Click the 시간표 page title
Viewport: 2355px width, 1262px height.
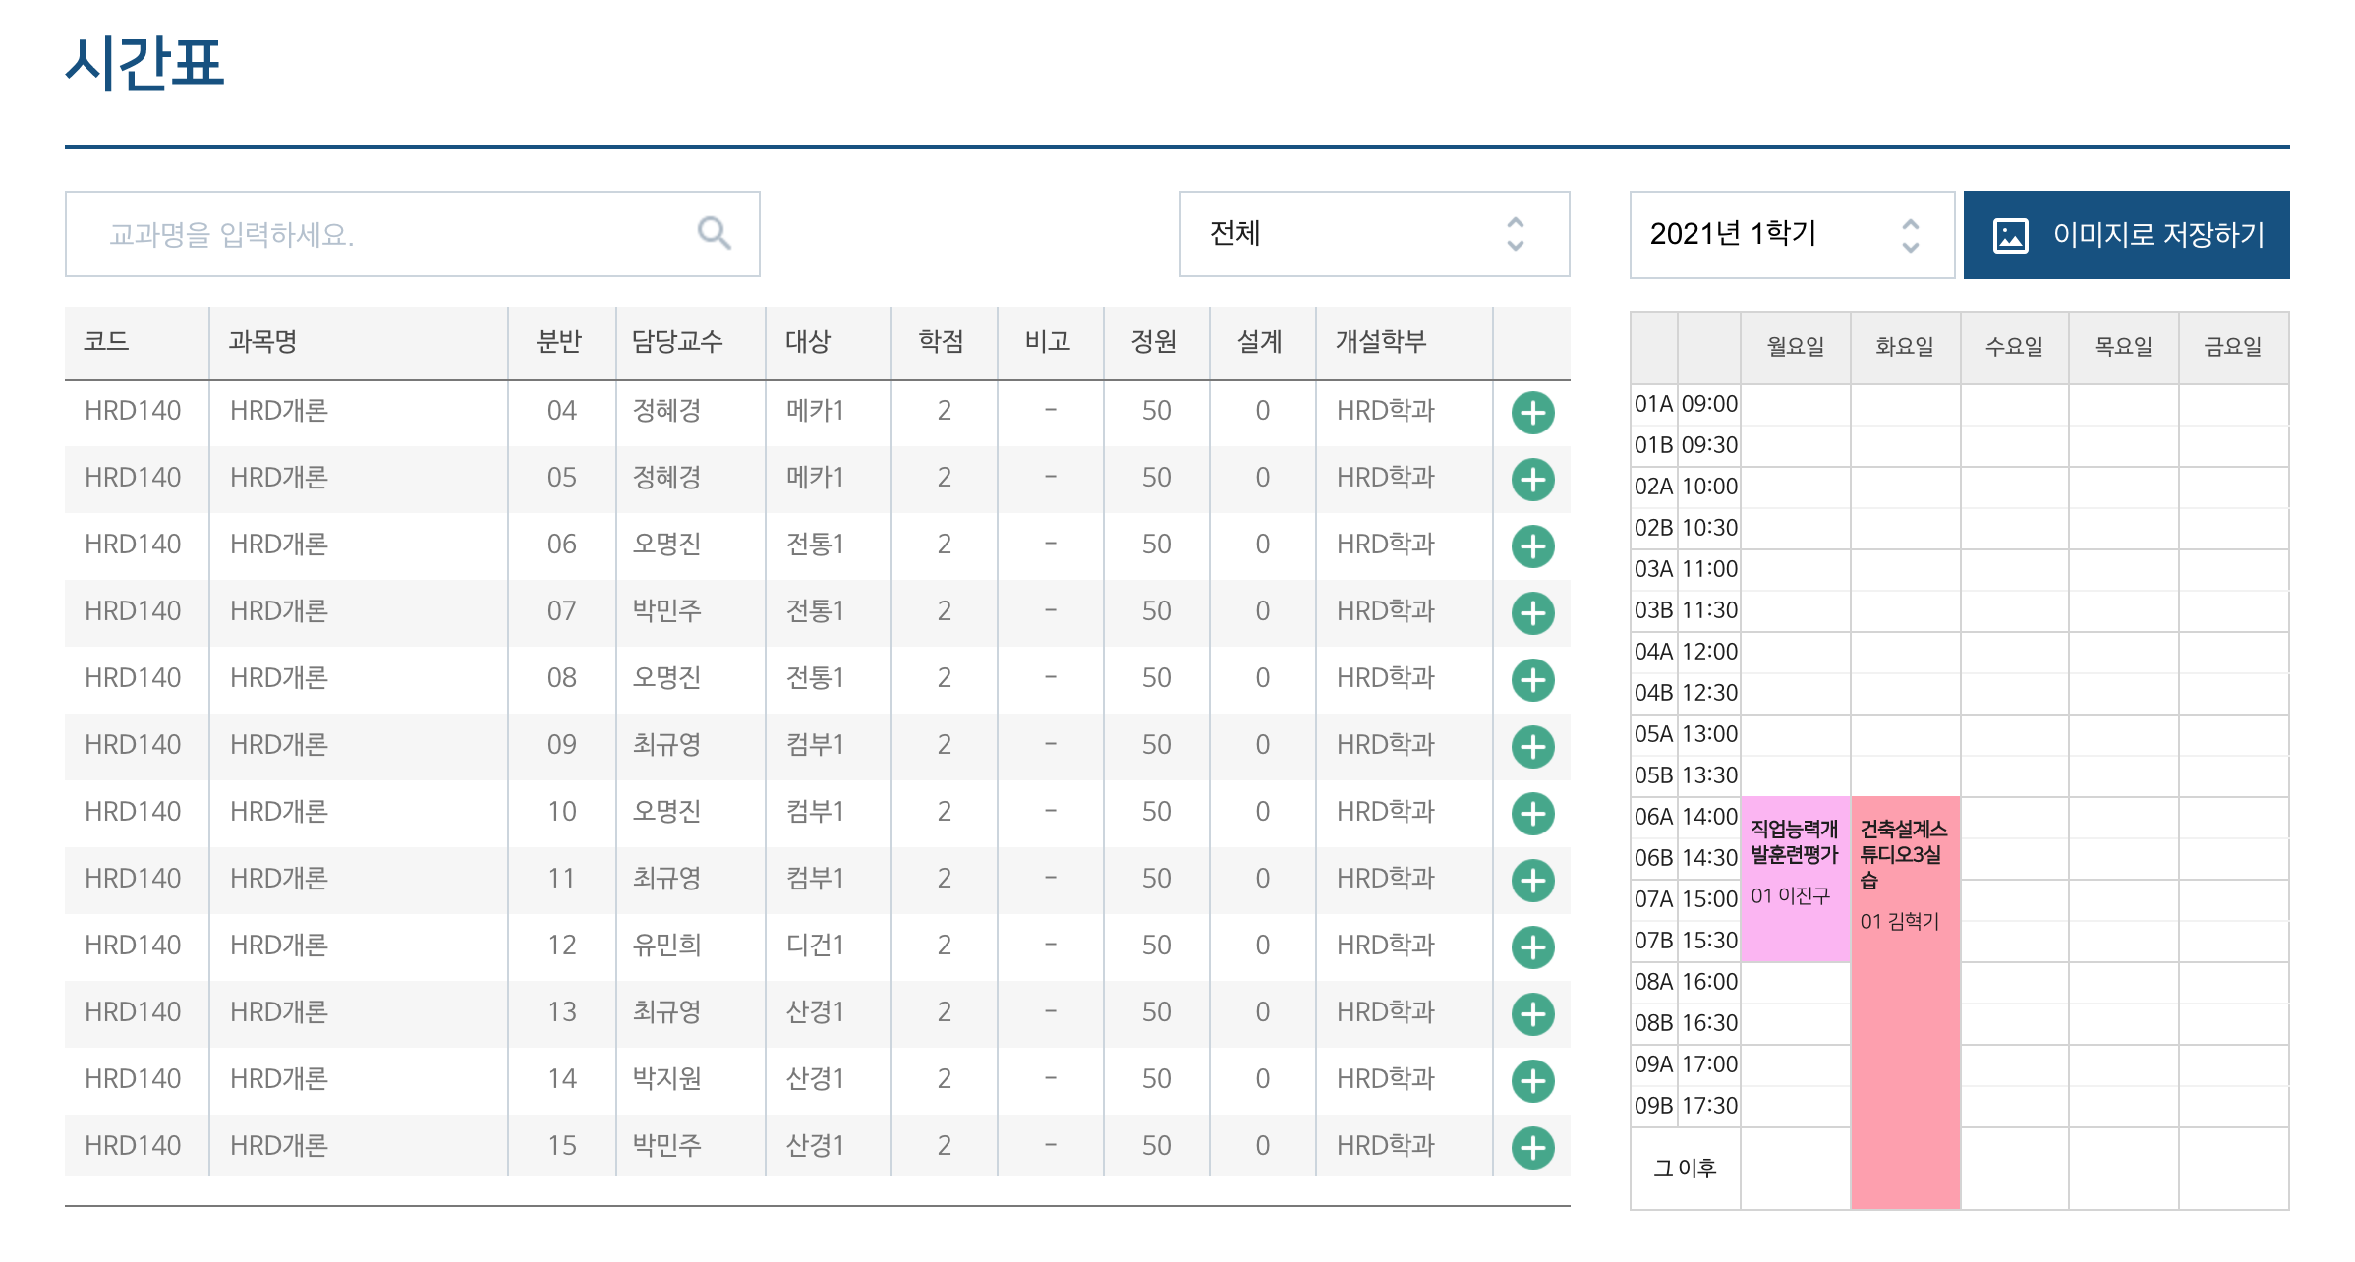point(144,64)
